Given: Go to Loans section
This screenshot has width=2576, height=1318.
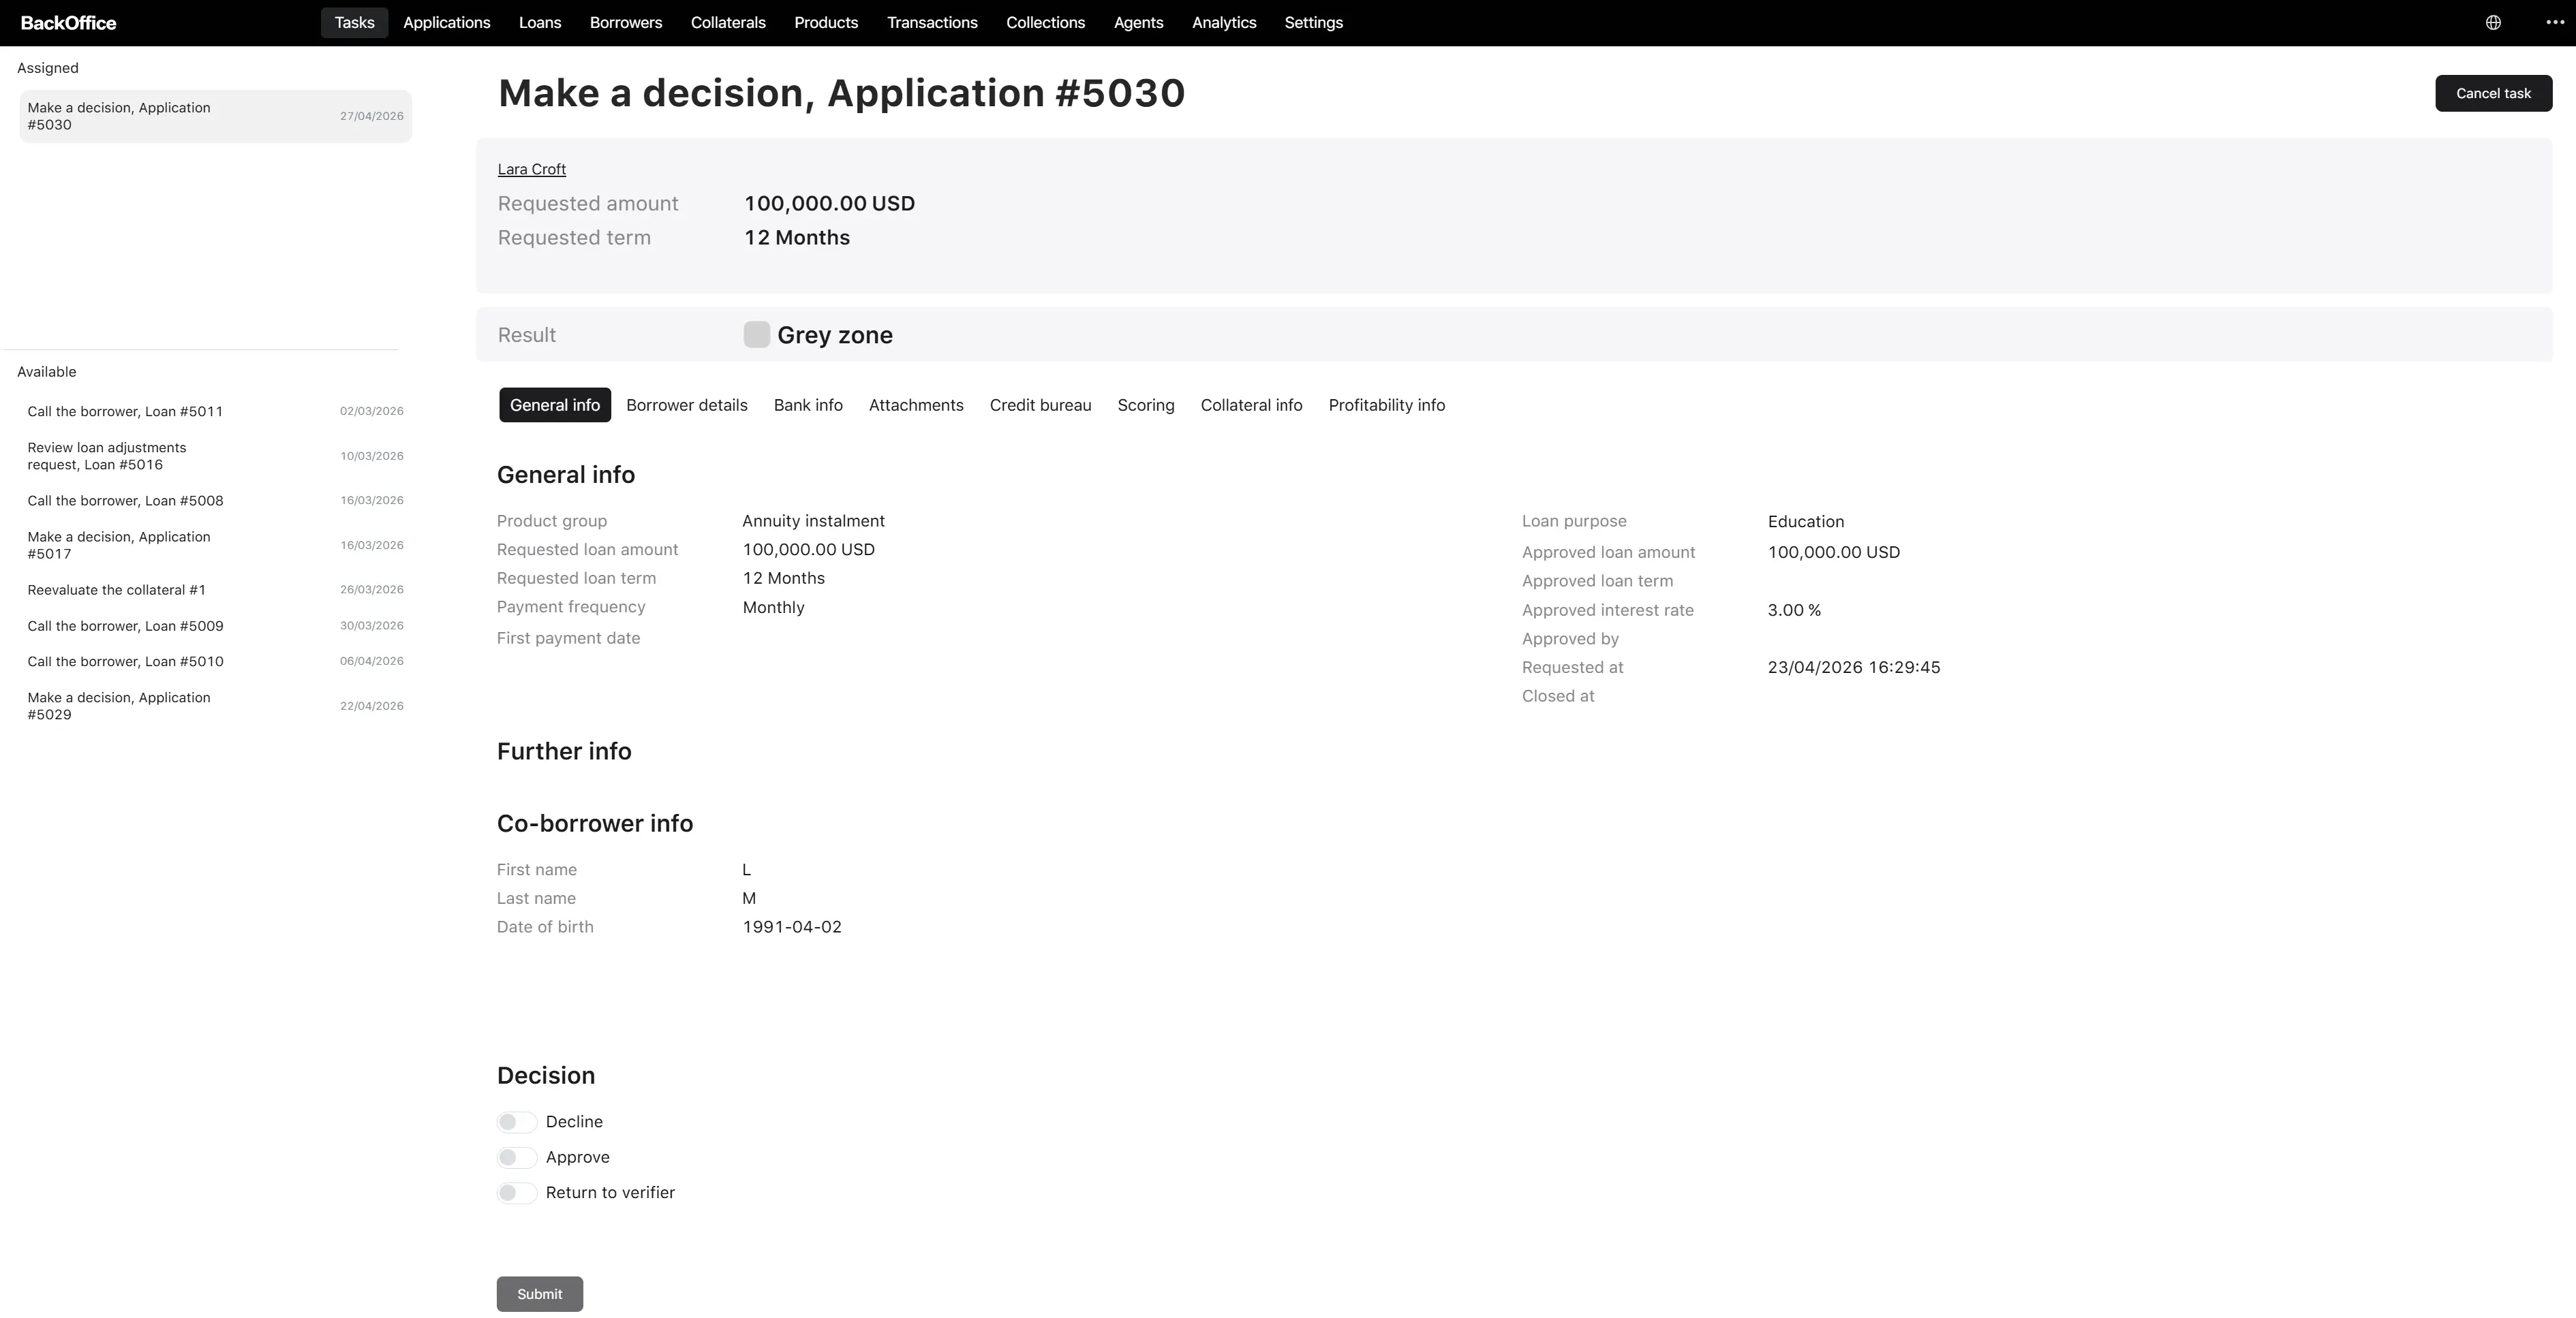Looking at the screenshot, I should (540, 23).
